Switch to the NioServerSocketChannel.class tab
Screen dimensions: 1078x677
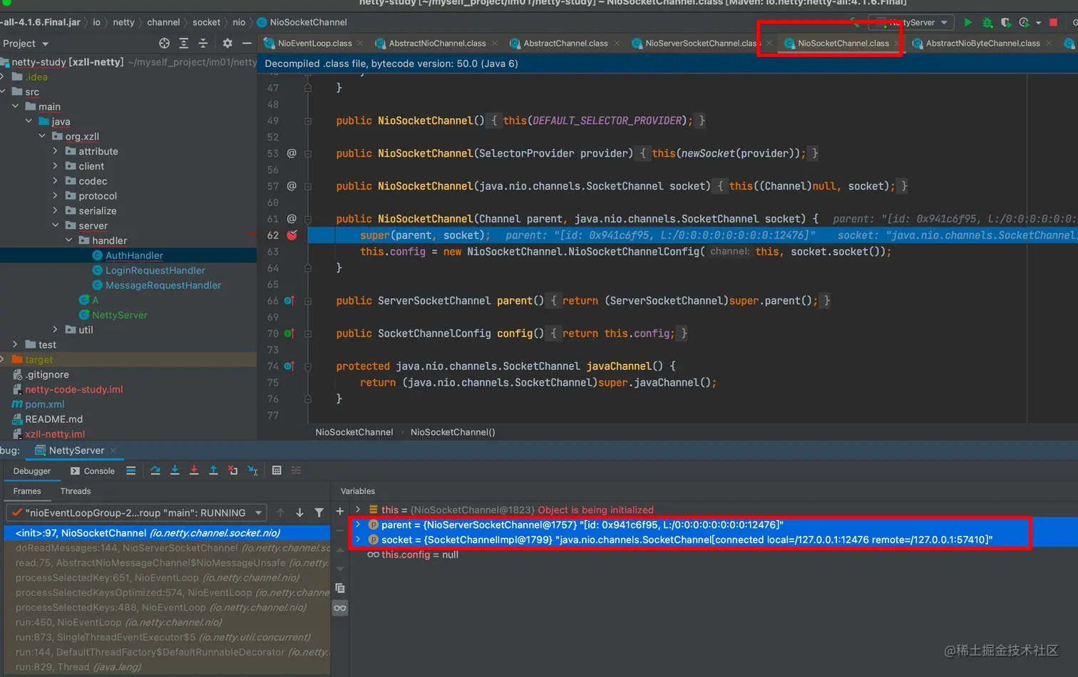point(701,43)
